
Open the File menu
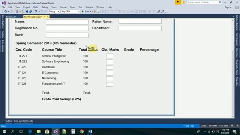pyautogui.click(x=3, y=7)
